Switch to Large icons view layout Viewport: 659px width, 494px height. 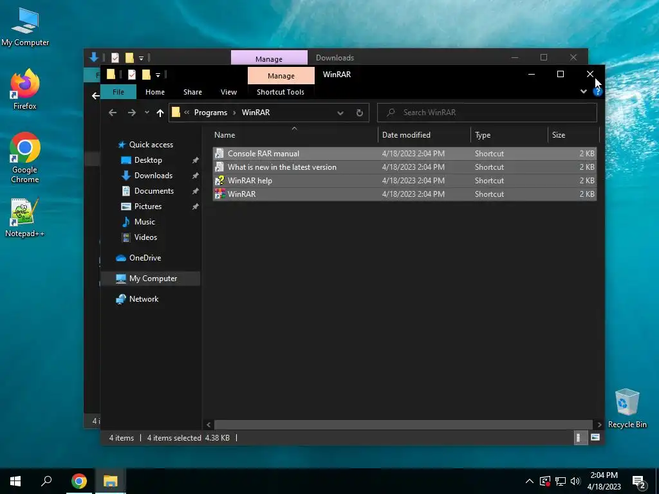[595, 437]
